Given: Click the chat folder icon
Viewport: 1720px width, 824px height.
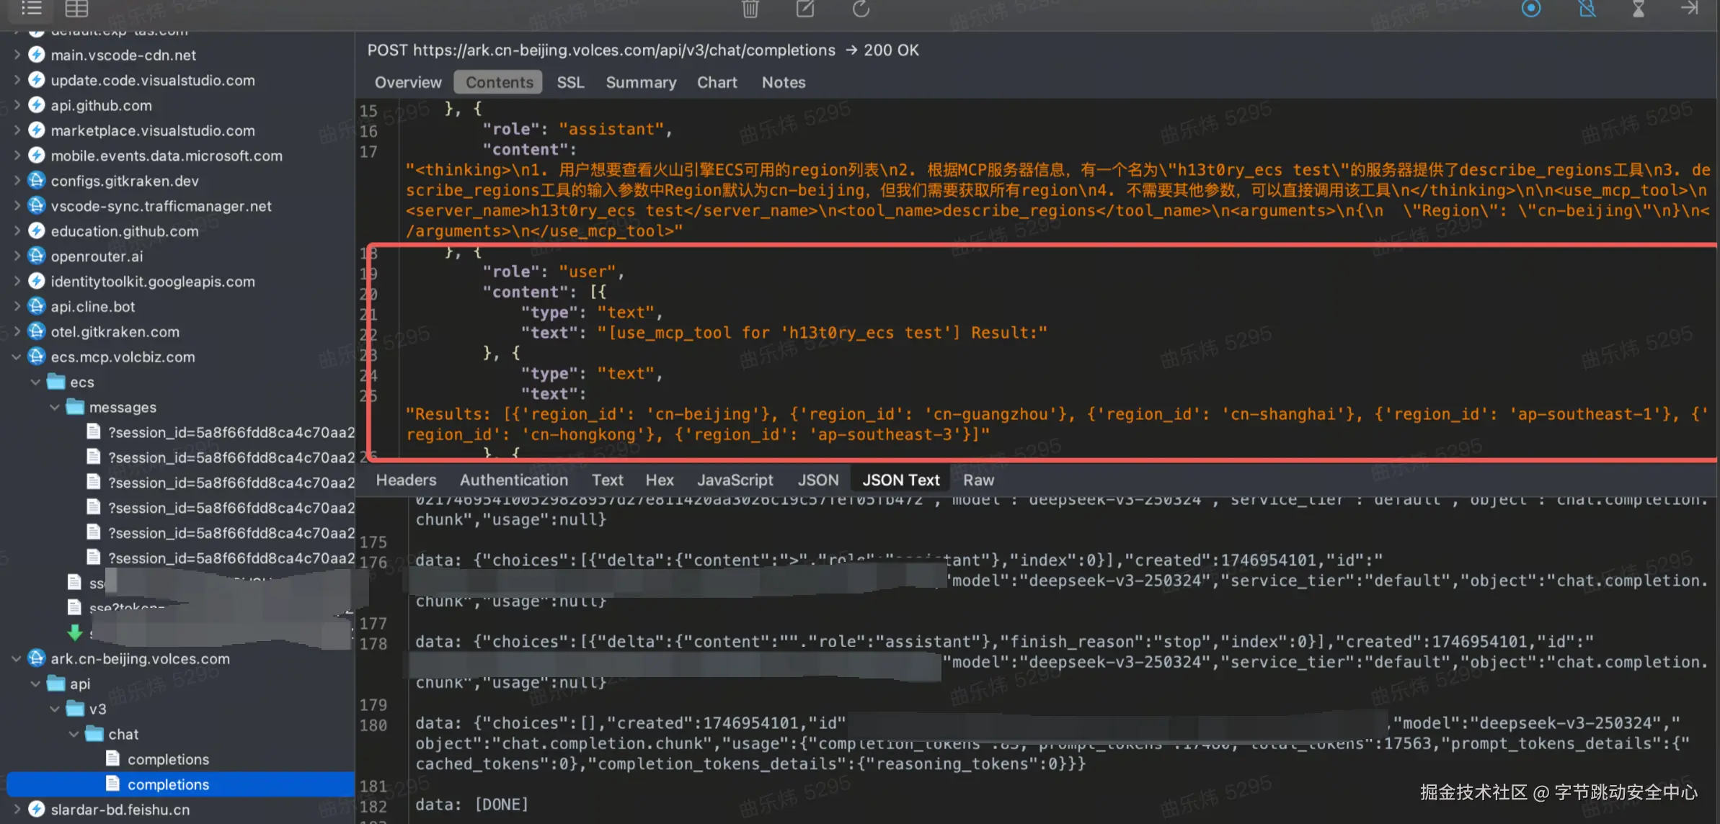Looking at the screenshot, I should click(94, 734).
